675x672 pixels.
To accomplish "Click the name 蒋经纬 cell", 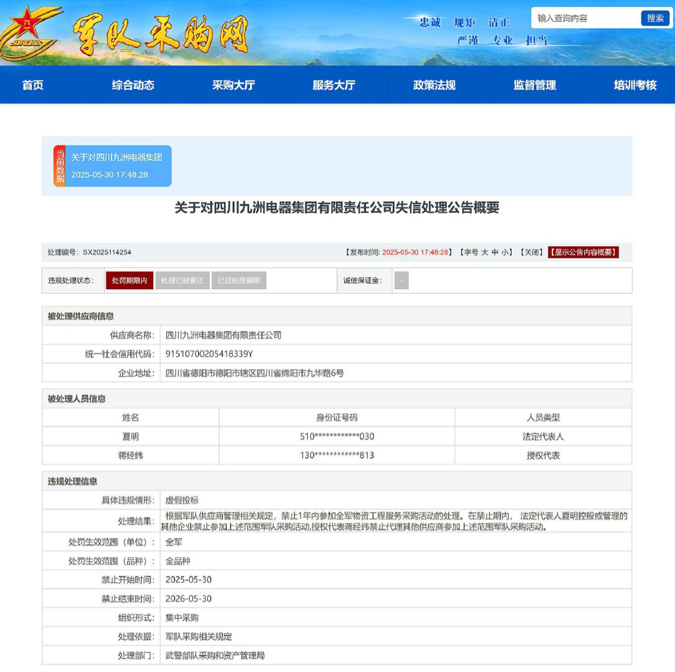I will coord(131,456).
